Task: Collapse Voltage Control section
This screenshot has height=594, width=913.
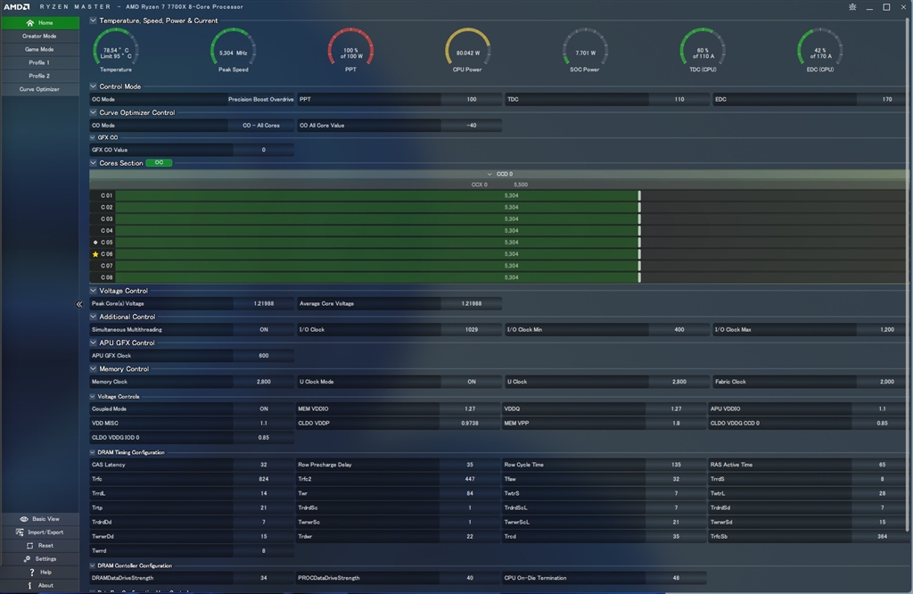Action: pos(93,291)
